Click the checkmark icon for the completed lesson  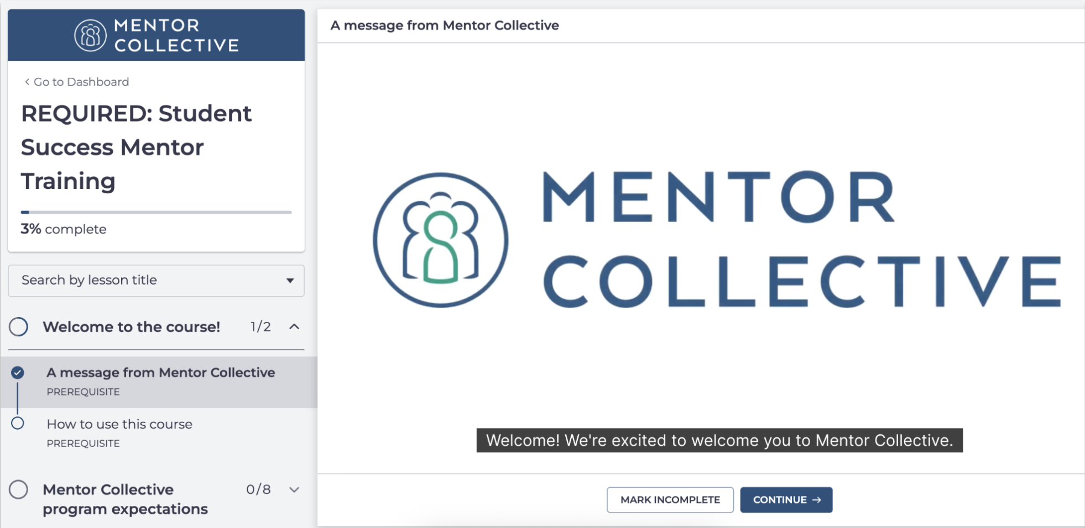18,373
